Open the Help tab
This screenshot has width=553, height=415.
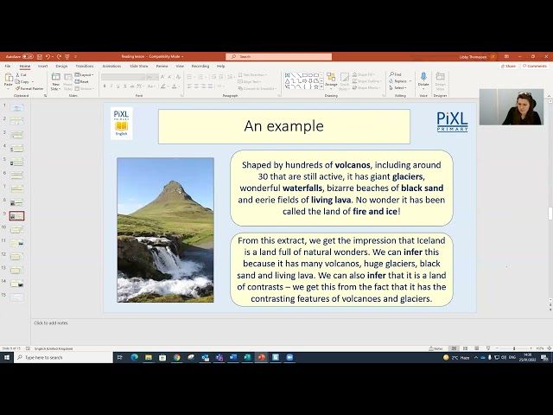pos(220,66)
